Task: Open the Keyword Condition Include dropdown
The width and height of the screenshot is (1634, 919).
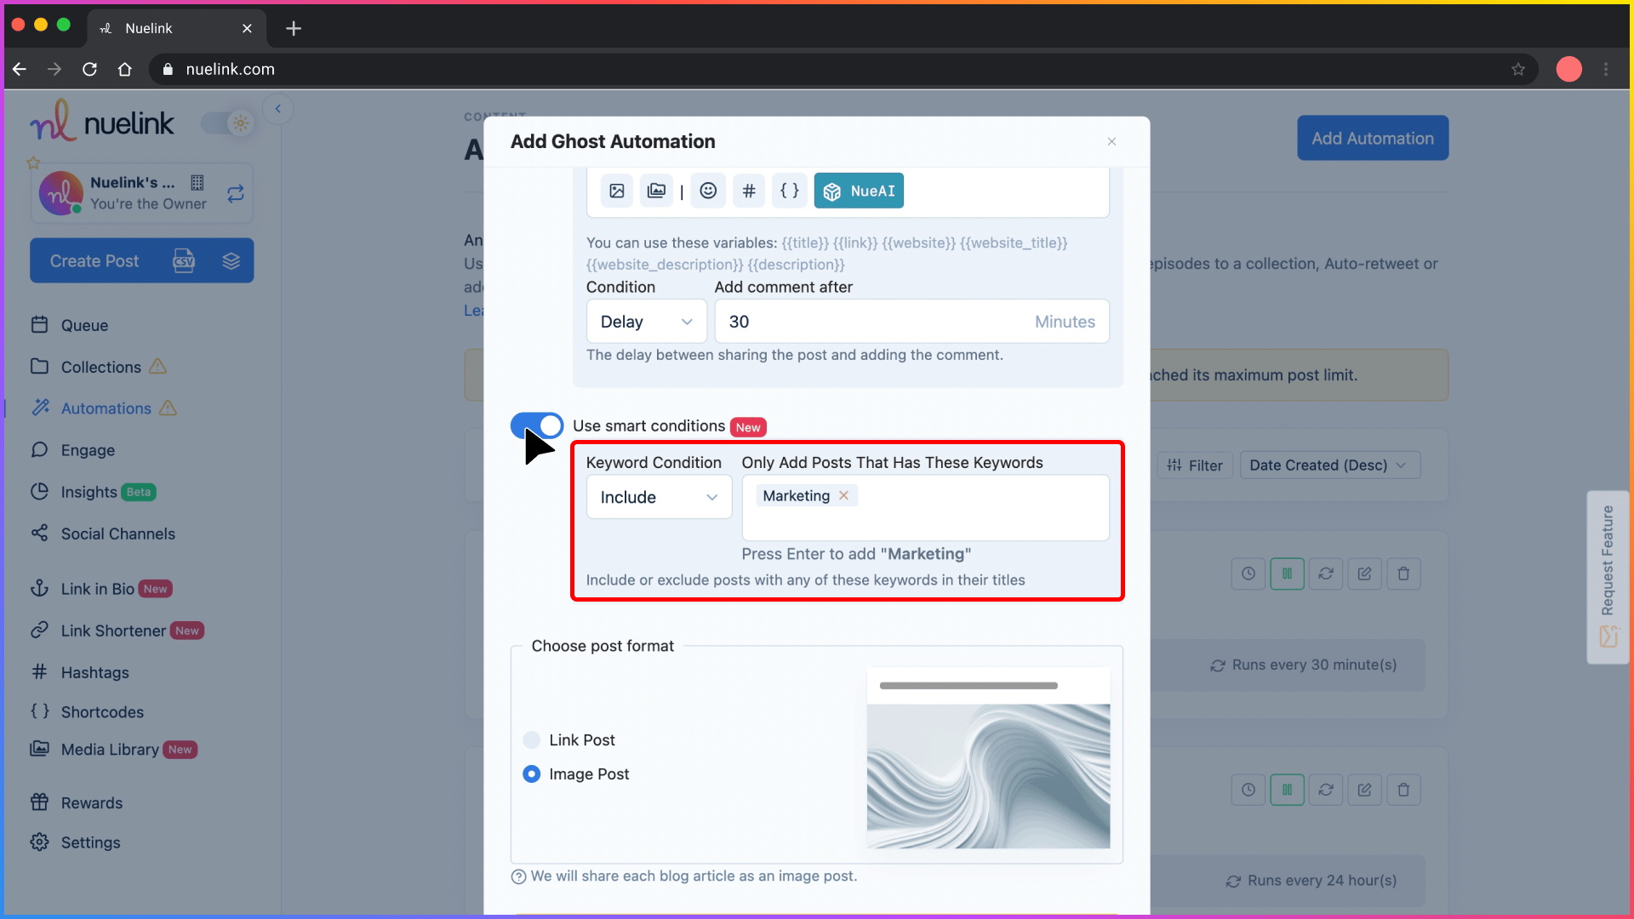Action: [660, 497]
